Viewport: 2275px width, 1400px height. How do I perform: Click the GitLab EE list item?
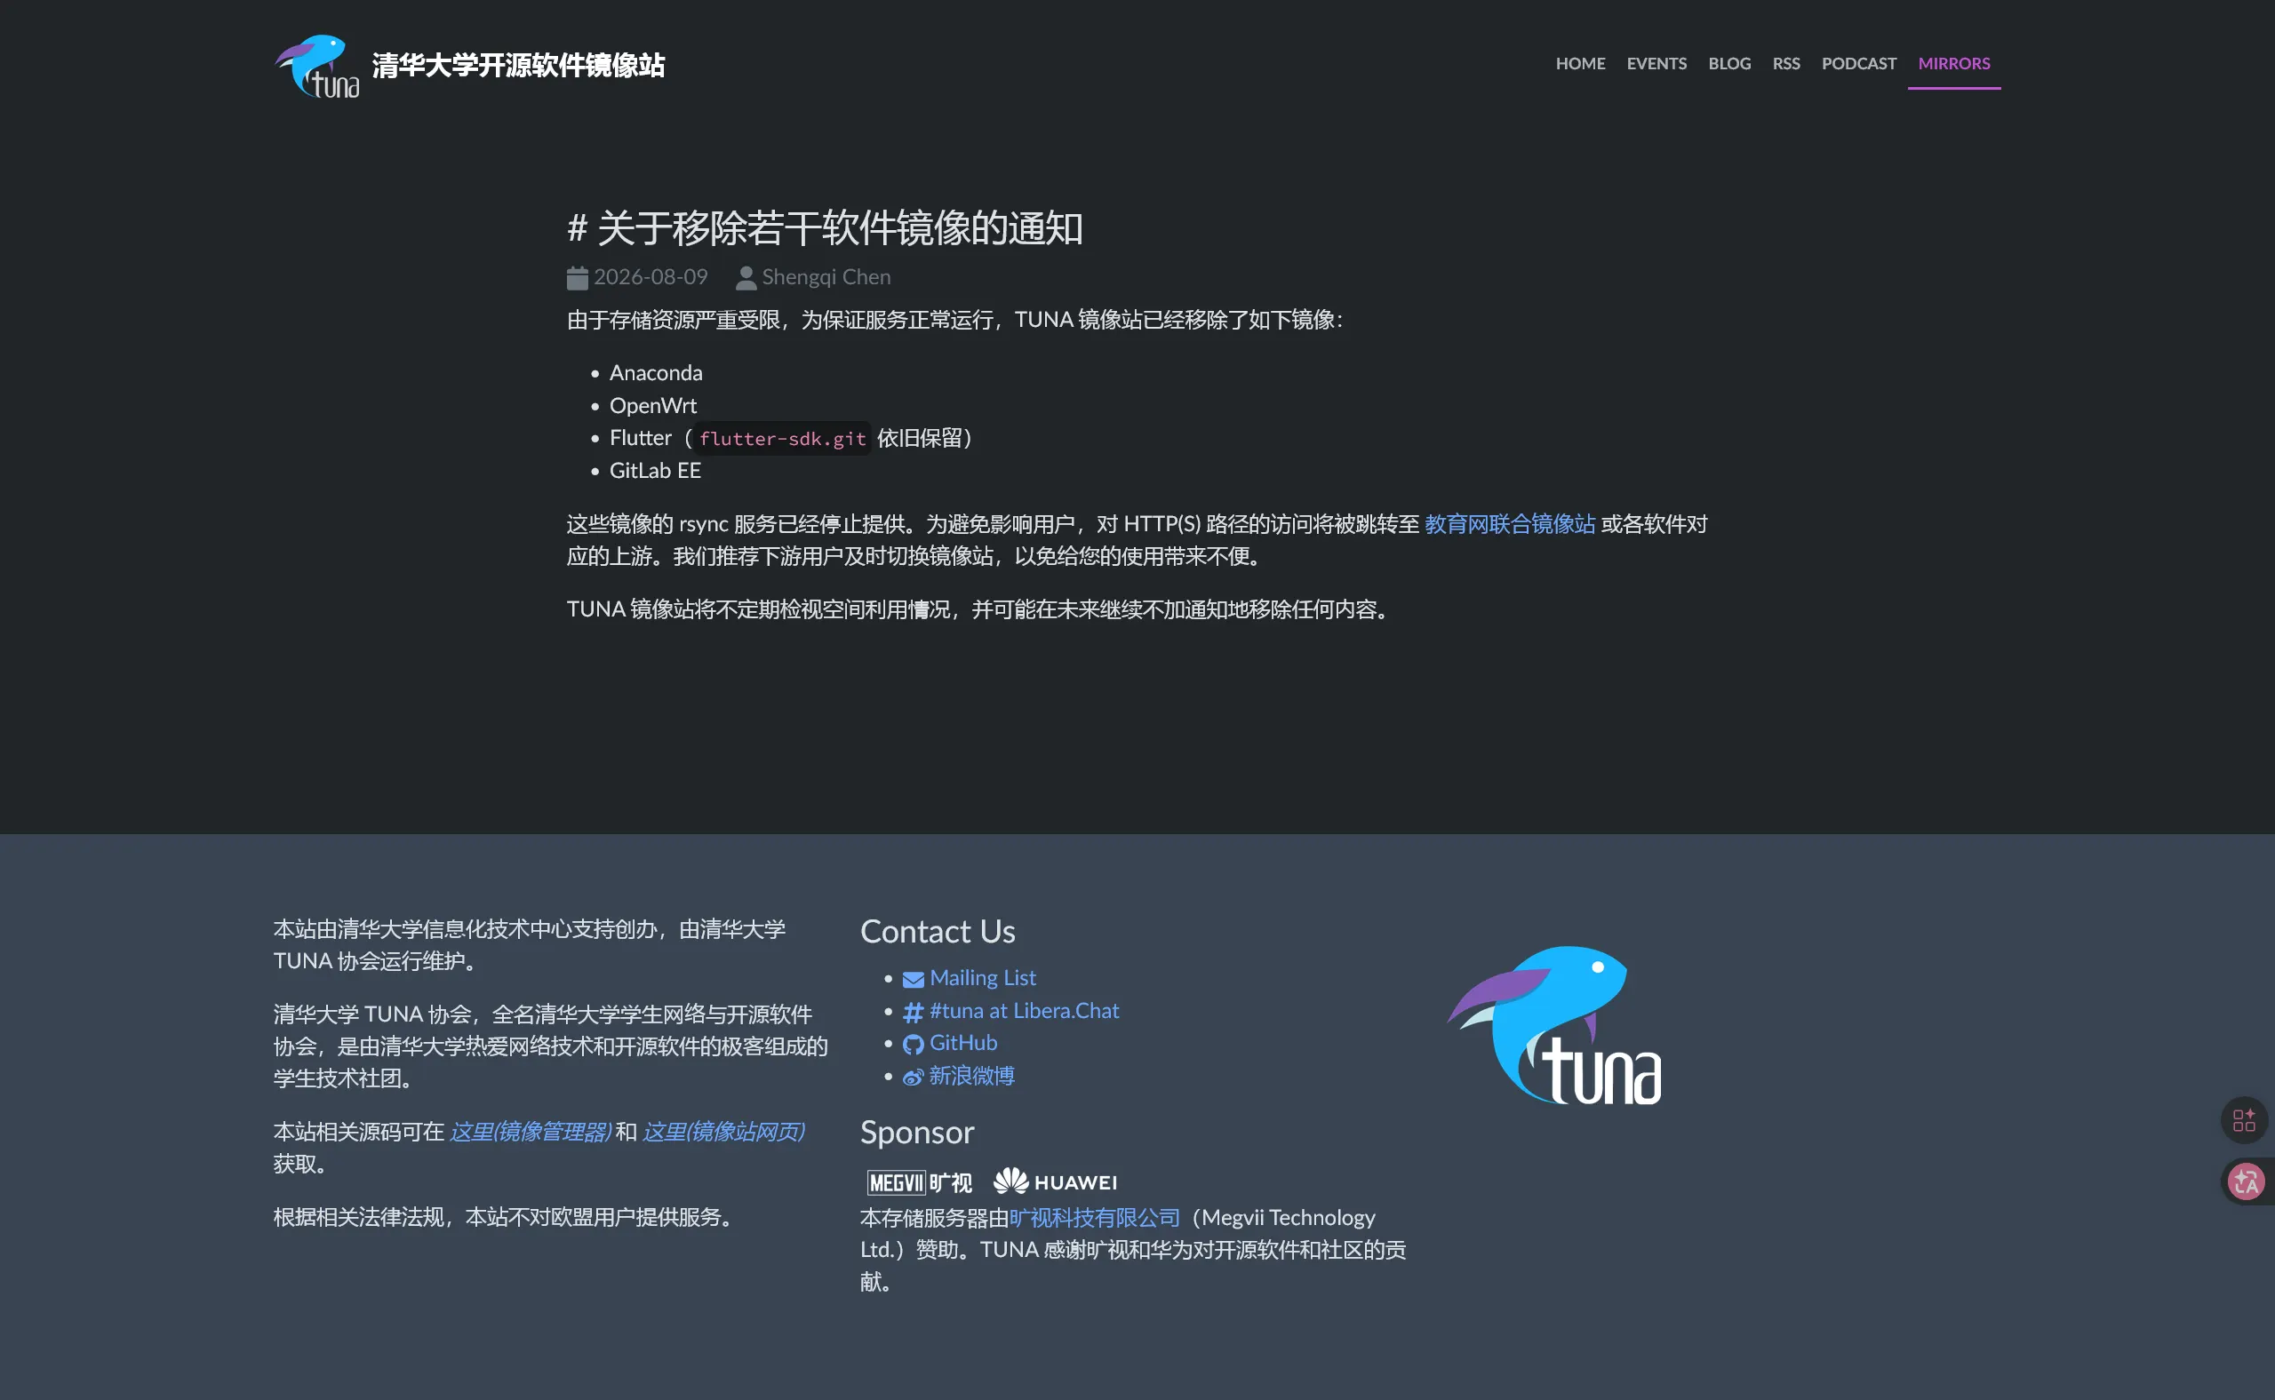point(655,471)
